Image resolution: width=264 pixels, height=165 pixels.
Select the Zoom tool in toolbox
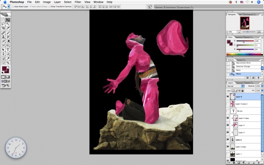tap(8, 62)
